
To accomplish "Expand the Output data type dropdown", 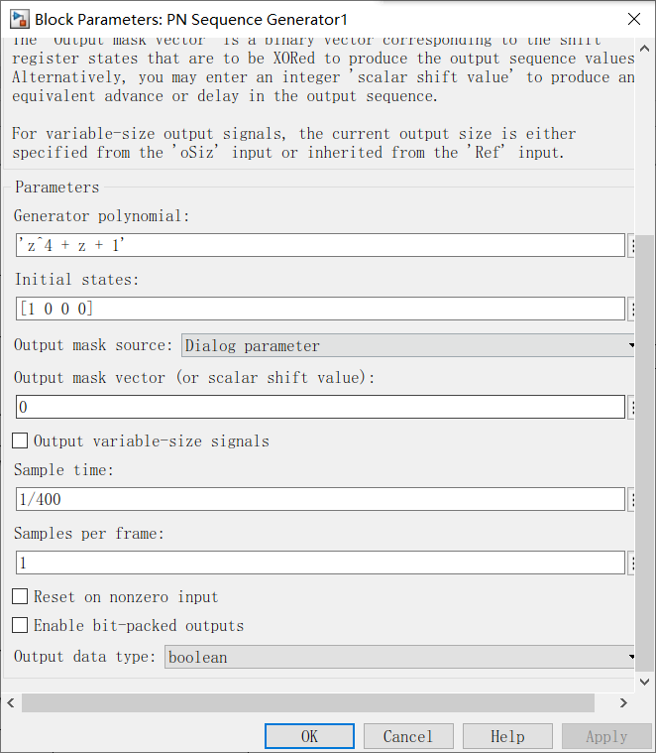I will point(400,657).
